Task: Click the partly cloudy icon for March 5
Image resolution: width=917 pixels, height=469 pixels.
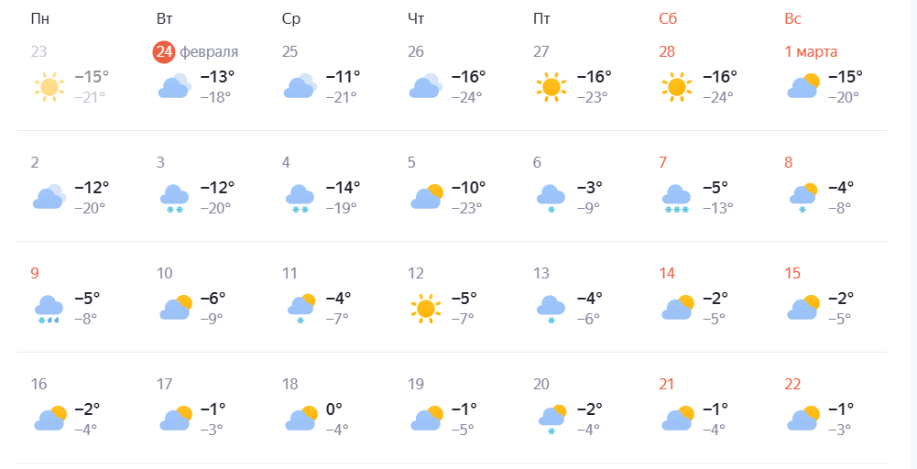Action: [426, 197]
